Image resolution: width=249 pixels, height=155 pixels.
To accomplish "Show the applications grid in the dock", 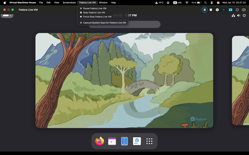I will click(149, 141).
